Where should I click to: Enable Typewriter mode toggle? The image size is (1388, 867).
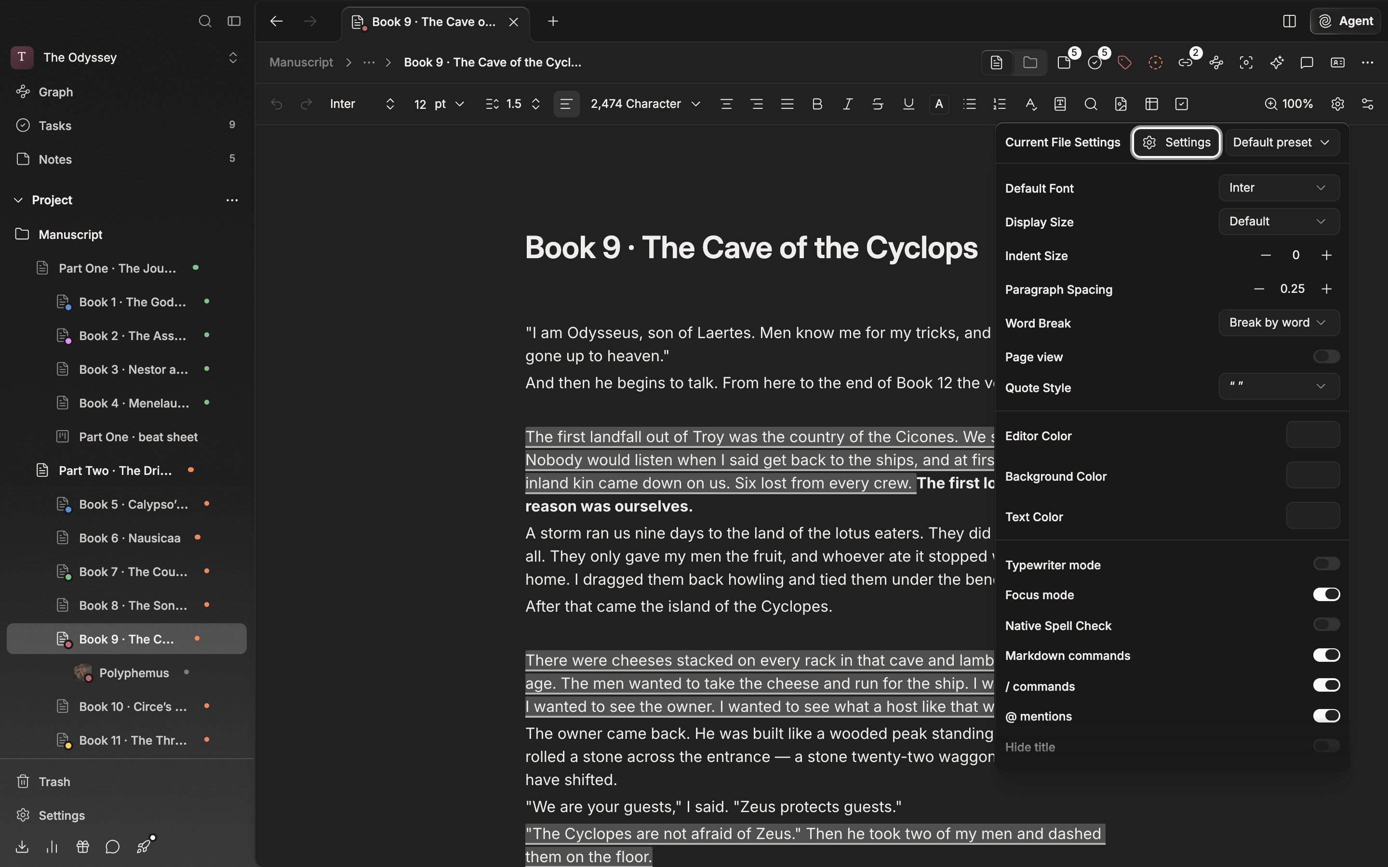tap(1326, 564)
